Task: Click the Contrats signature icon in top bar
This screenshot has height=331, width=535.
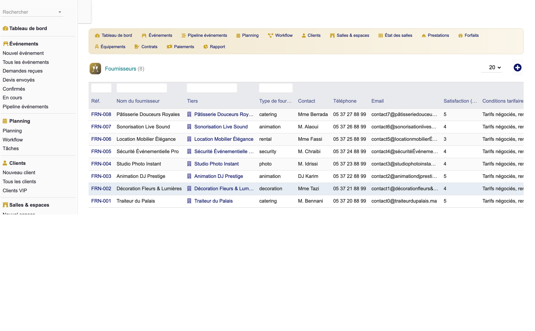Action: point(137,47)
